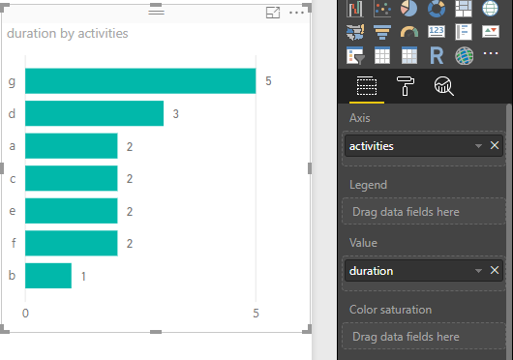Image resolution: width=513 pixels, height=360 pixels.
Task: Click the data label 1 beside bar b
Action: tap(83, 277)
